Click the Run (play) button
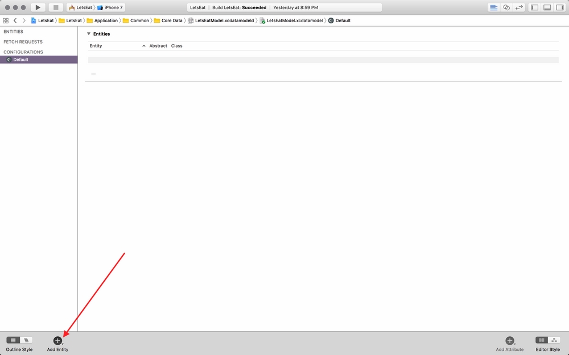Screen dimensions: 569x355 tap(38, 7)
